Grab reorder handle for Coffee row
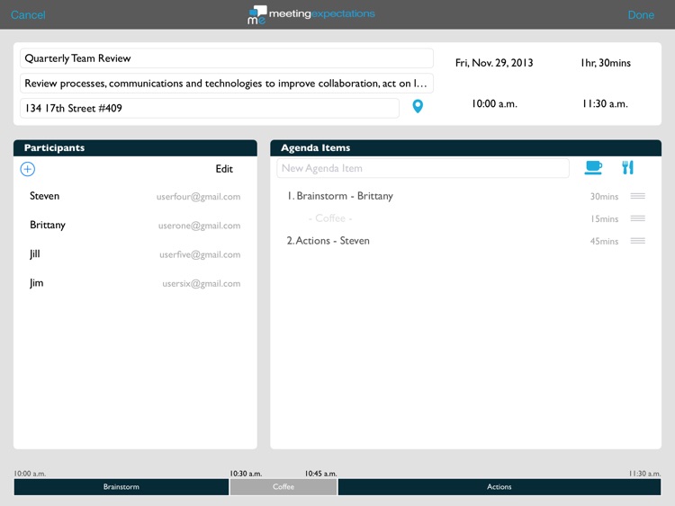675x506 pixels. pos(637,218)
